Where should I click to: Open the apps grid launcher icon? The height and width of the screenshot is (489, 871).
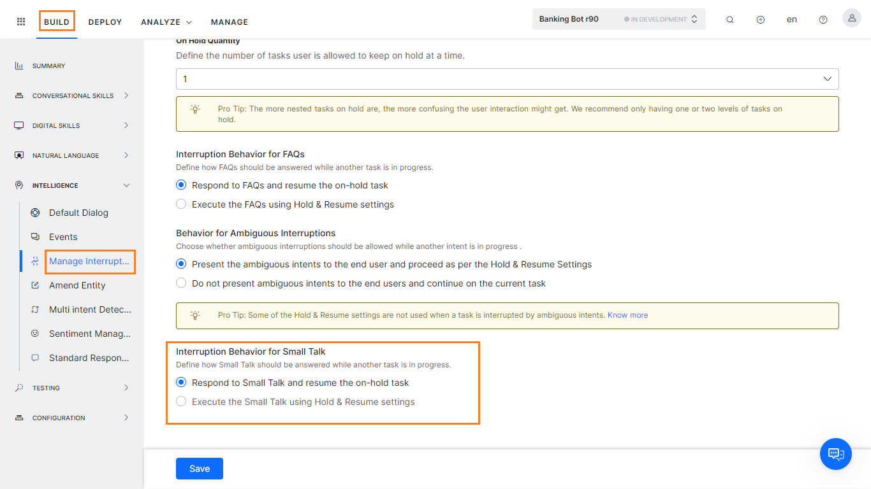click(21, 22)
